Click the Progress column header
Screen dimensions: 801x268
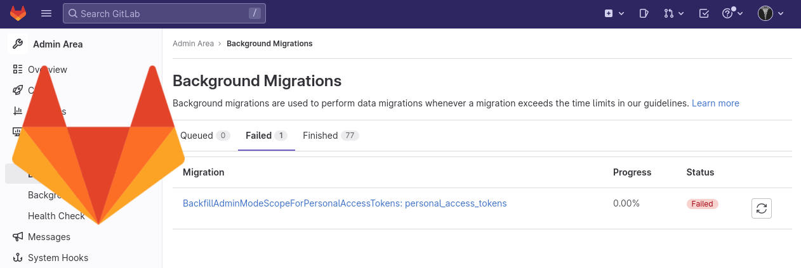(632, 172)
